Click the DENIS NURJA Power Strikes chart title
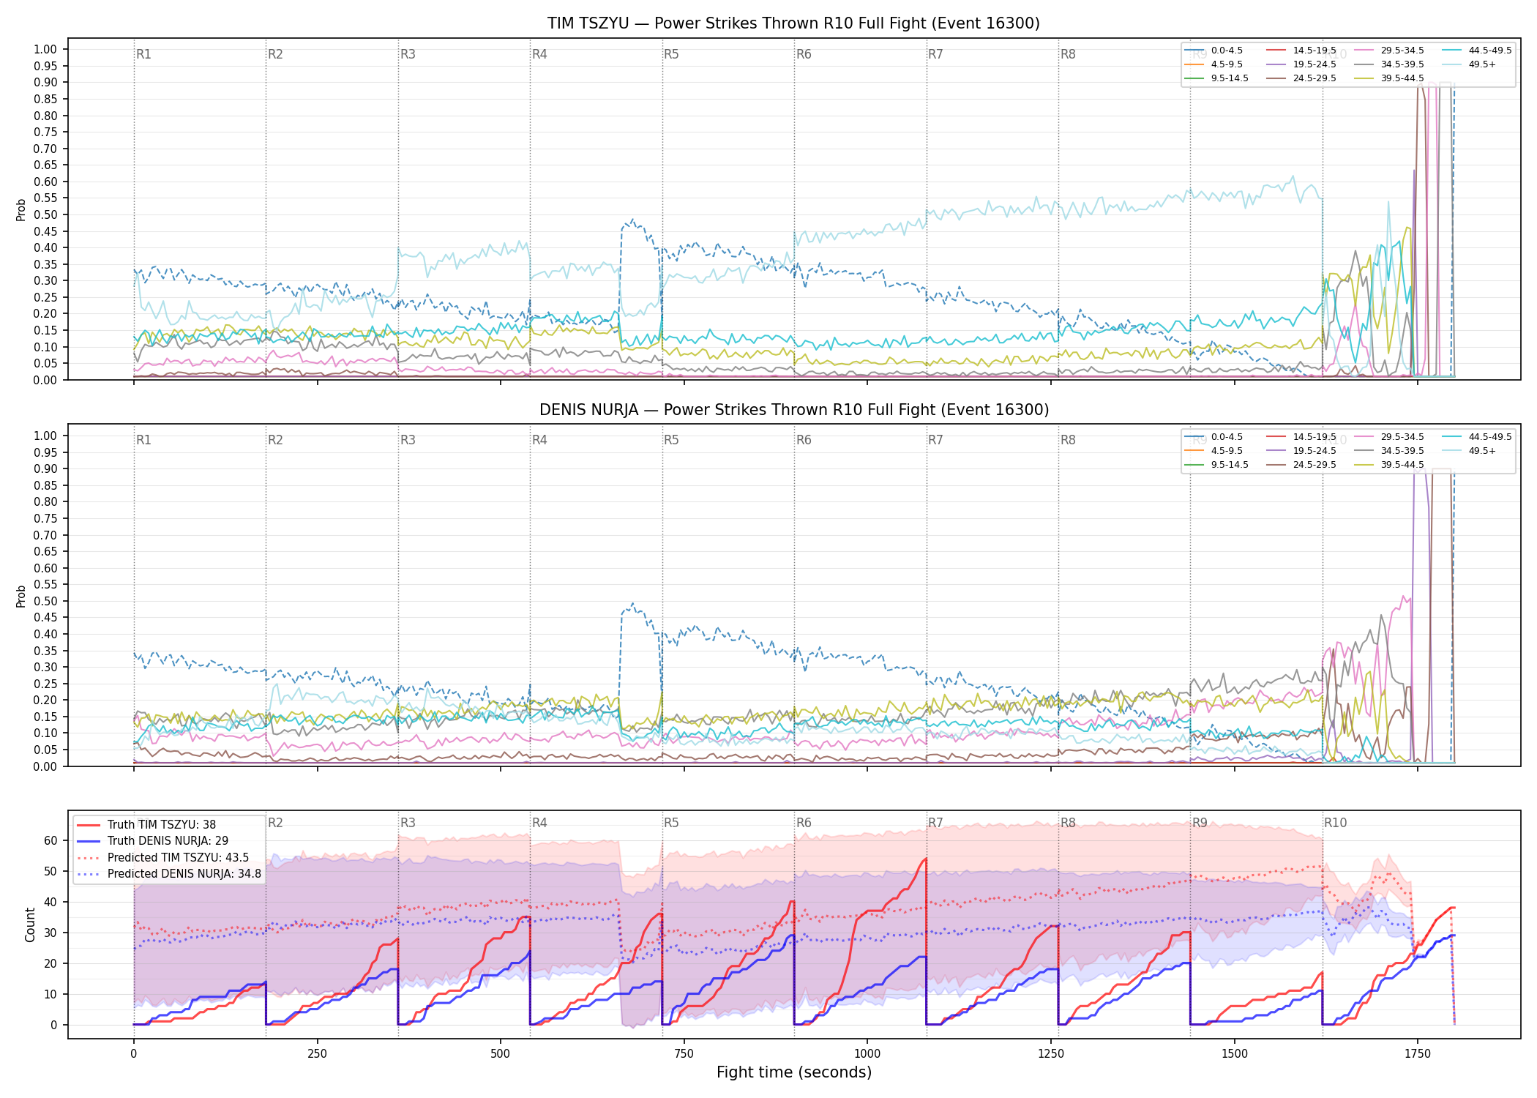Image resolution: width=1537 pixels, height=1098 pixels. coord(793,410)
